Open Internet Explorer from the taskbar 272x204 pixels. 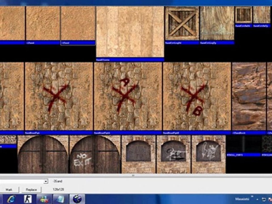[x=11, y=199]
